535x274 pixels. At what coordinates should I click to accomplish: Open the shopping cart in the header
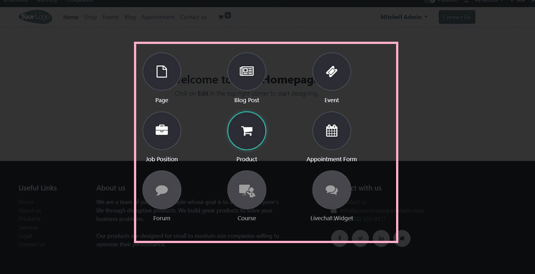[224, 16]
